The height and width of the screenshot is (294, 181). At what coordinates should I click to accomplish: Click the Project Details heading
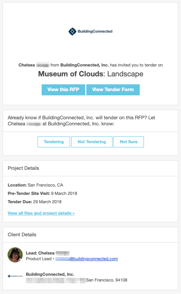pos(23,168)
